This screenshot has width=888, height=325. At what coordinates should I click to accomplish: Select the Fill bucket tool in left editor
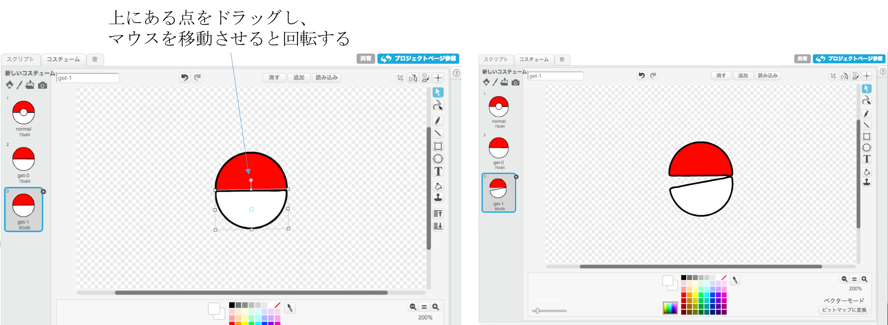click(438, 186)
